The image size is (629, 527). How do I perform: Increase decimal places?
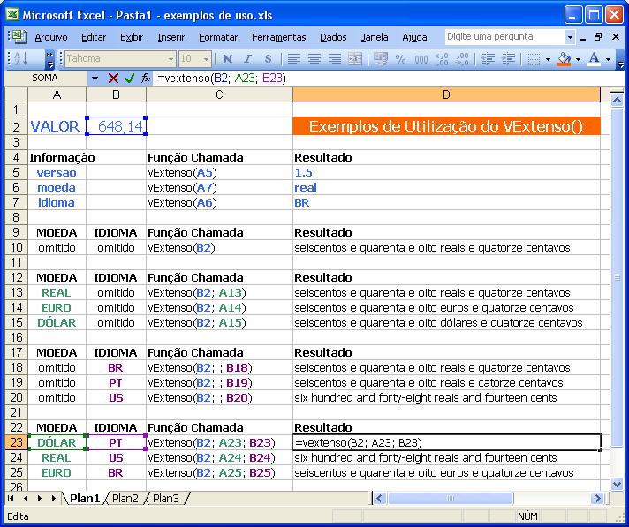442,59
